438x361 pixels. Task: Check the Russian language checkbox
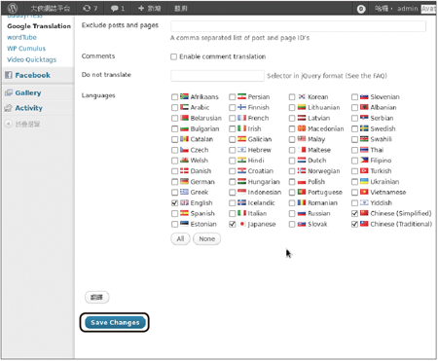point(292,213)
